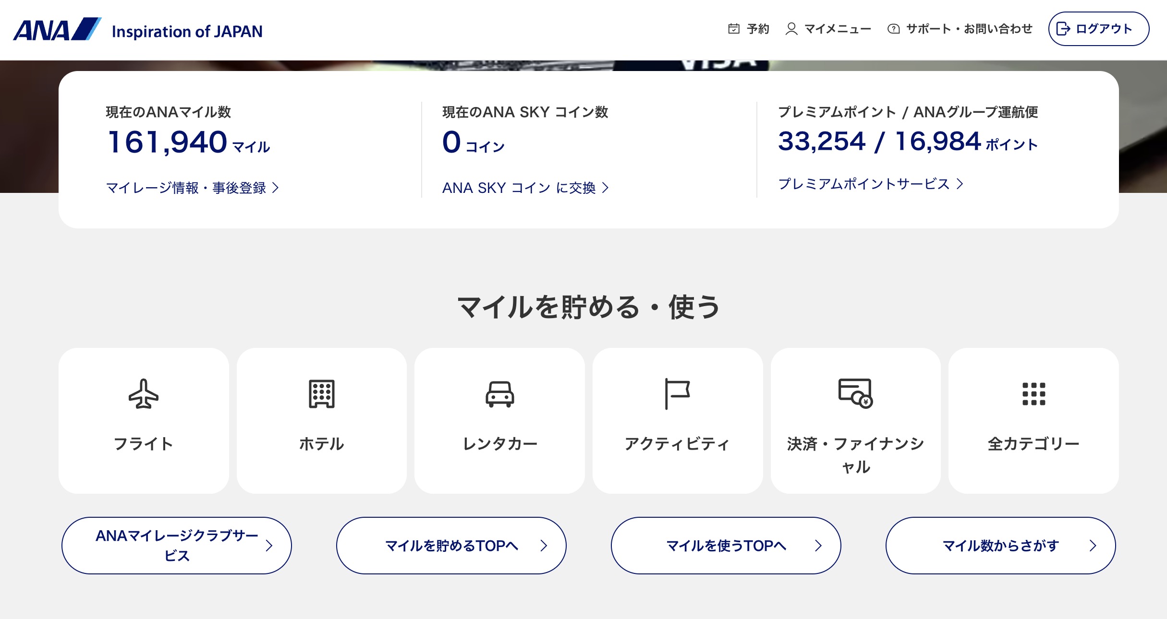Image resolution: width=1167 pixels, height=619 pixels.
Task: Click the payment and financial card icon
Action: point(855,393)
